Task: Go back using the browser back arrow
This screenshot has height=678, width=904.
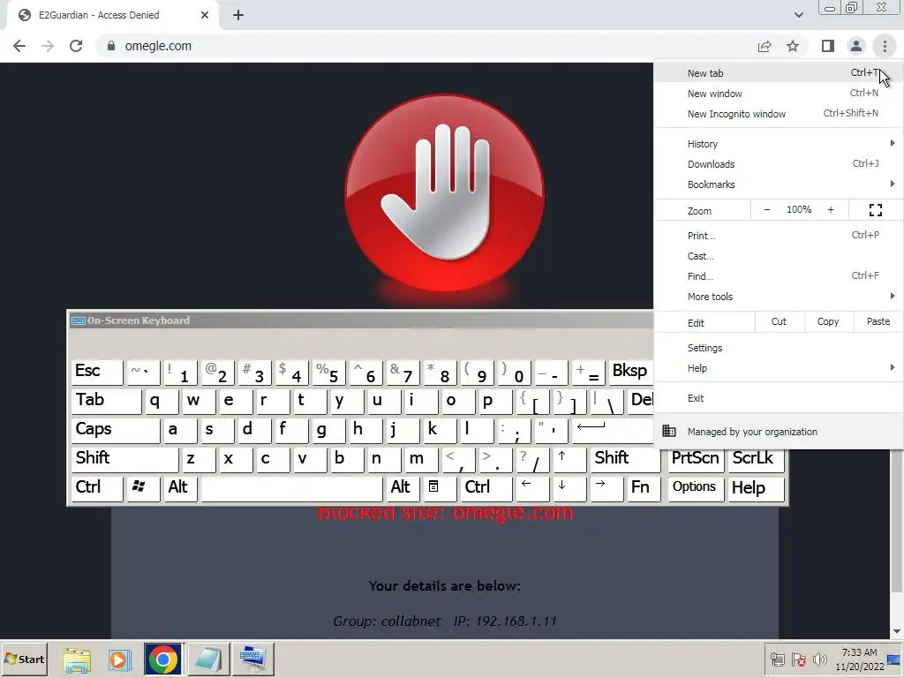Action: click(19, 46)
